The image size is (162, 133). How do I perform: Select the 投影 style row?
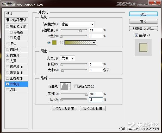(x=16, y=90)
